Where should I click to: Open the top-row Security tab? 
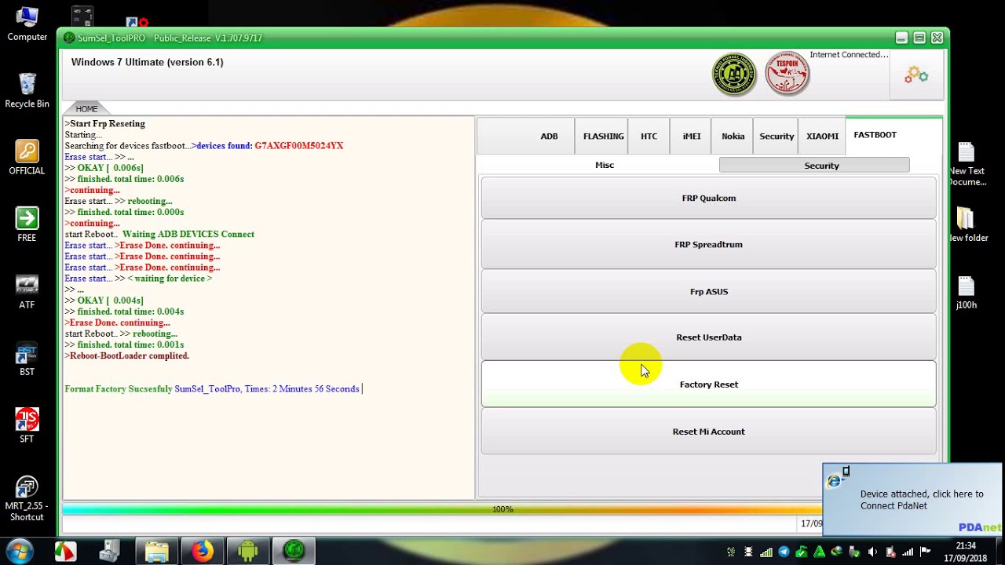point(777,137)
